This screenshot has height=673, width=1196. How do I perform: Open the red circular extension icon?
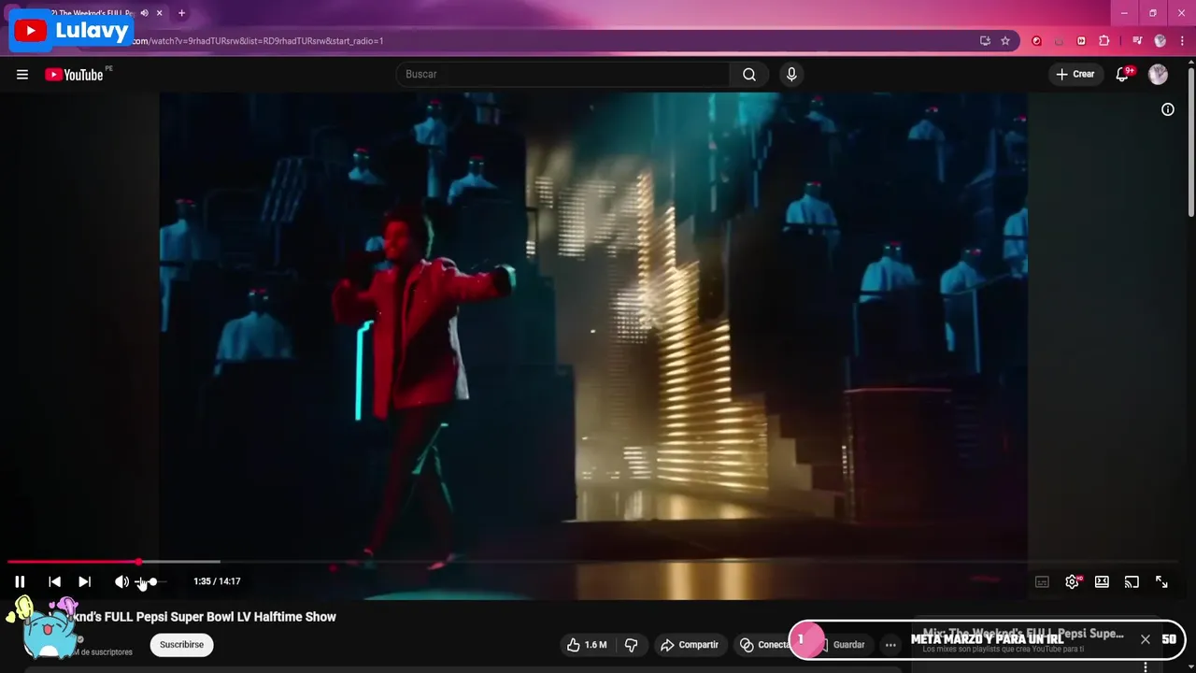click(x=1036, y=40)
